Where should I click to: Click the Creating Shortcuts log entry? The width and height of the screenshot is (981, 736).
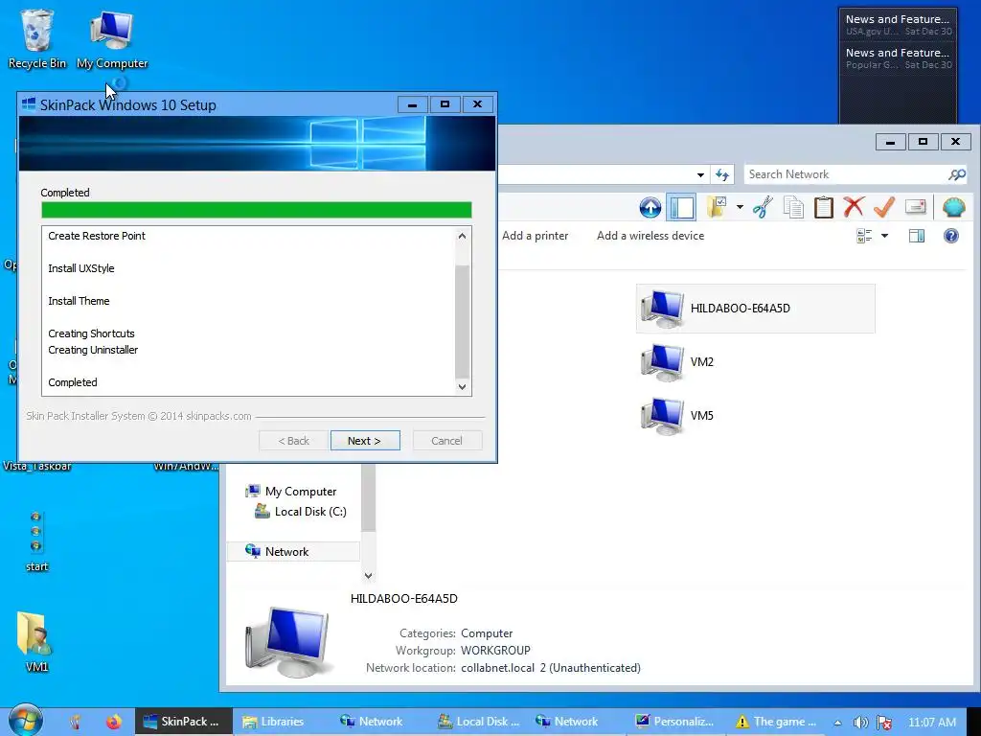pyautogui.click(x=91, y=333)
